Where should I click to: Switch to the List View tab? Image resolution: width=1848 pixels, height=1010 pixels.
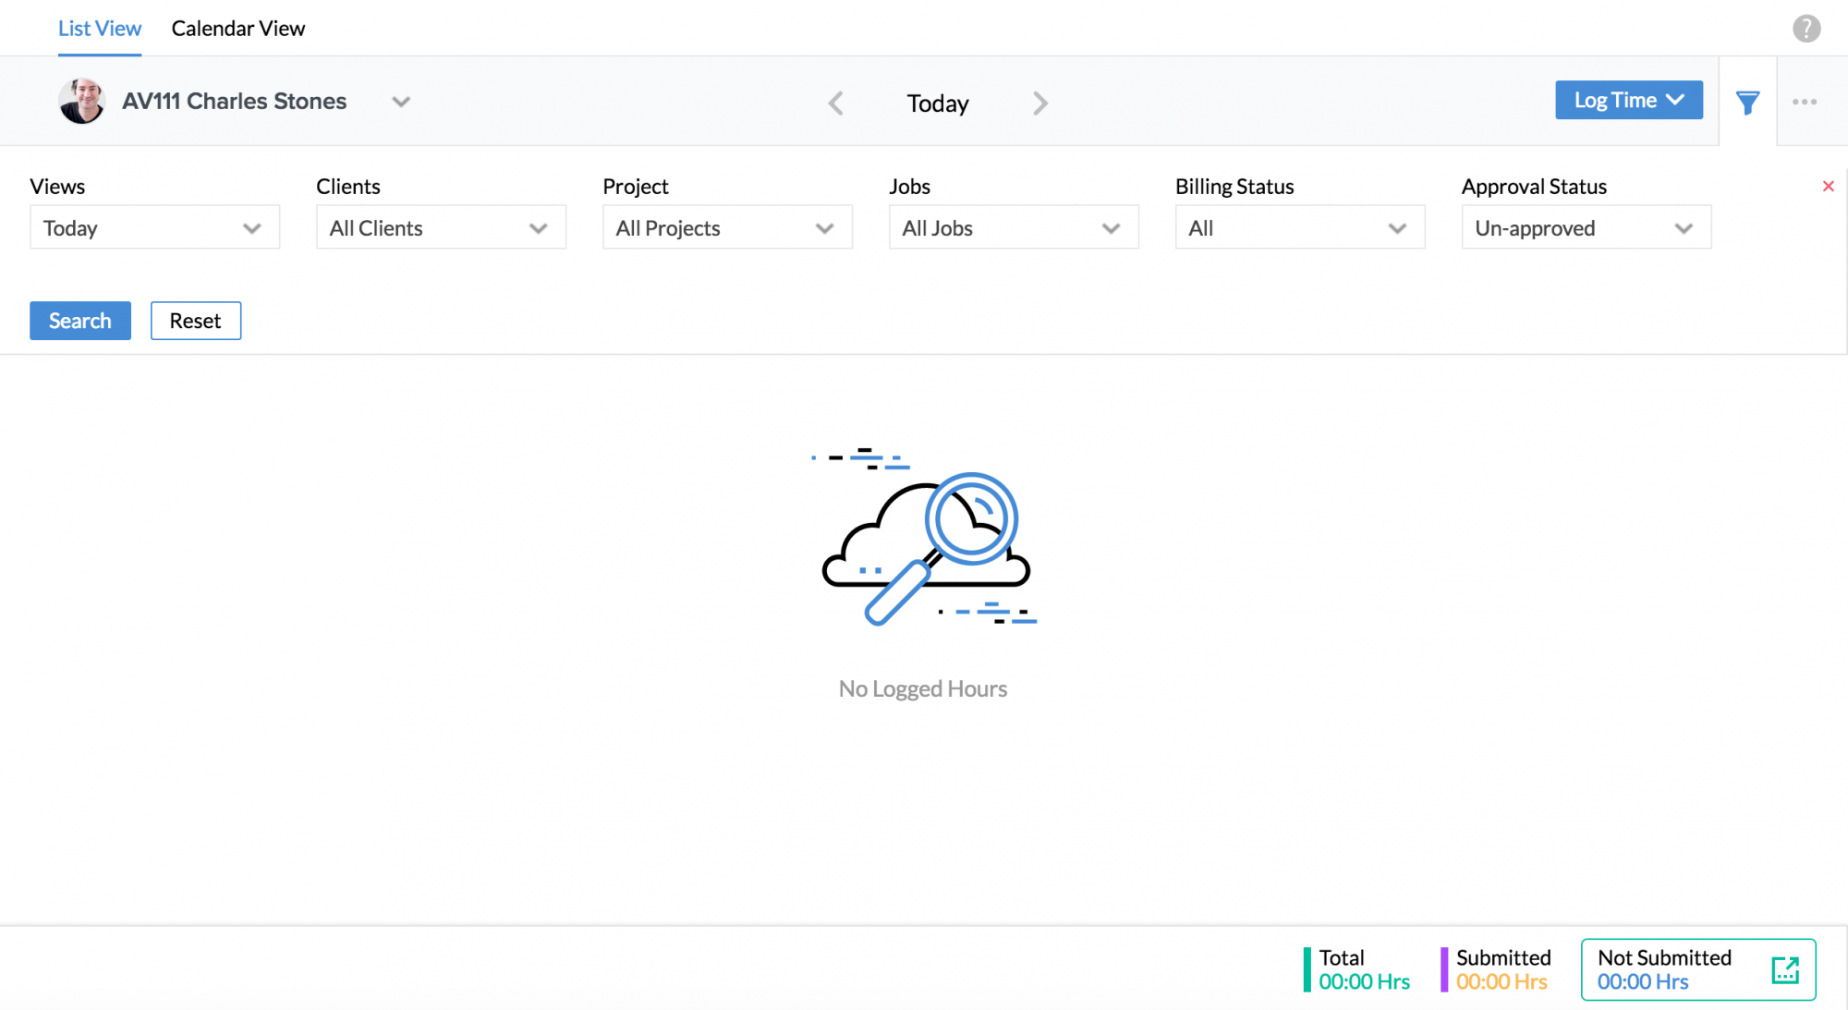click(x=100, y=29)
